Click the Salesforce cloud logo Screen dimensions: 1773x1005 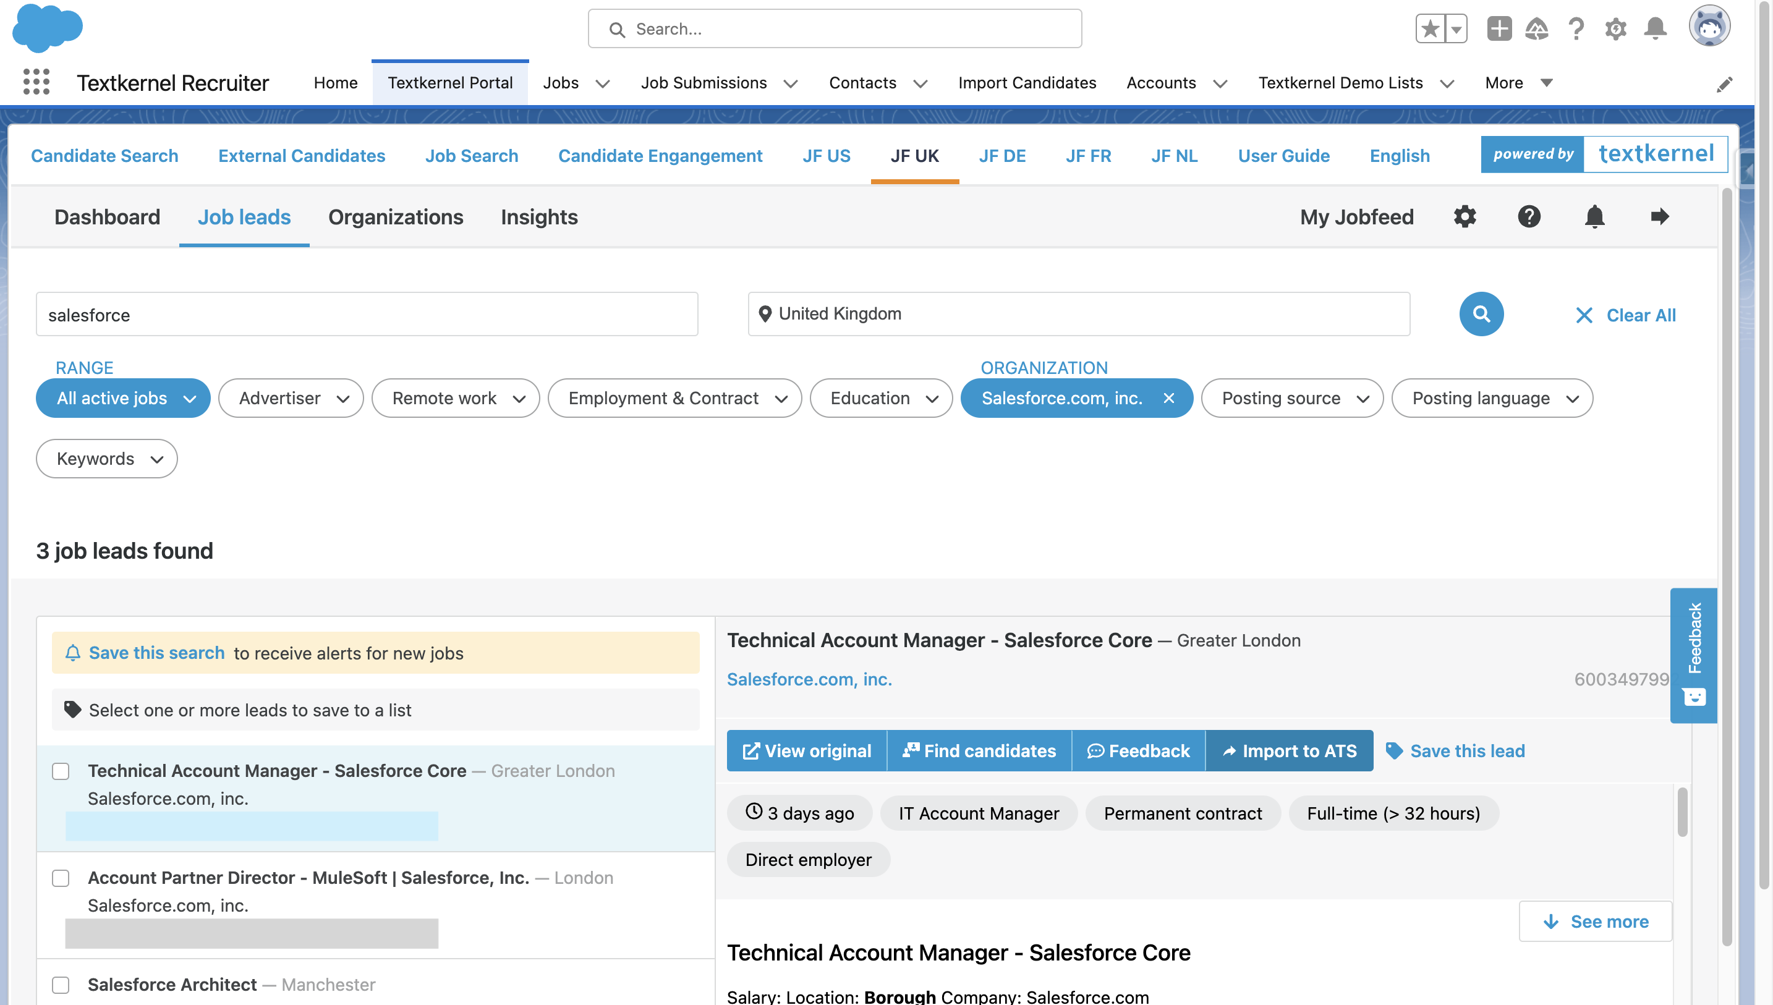pos(48,28)
